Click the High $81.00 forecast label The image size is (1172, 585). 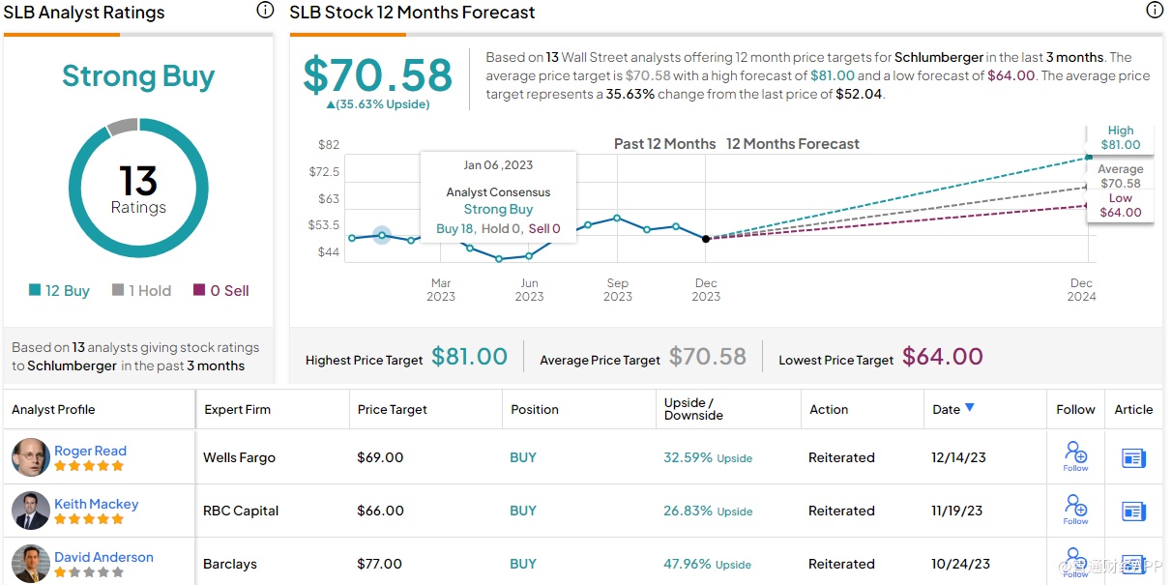pyautogui.click(x=1120, y=137)
